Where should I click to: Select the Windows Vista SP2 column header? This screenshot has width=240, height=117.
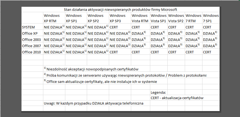coord(176,18)
